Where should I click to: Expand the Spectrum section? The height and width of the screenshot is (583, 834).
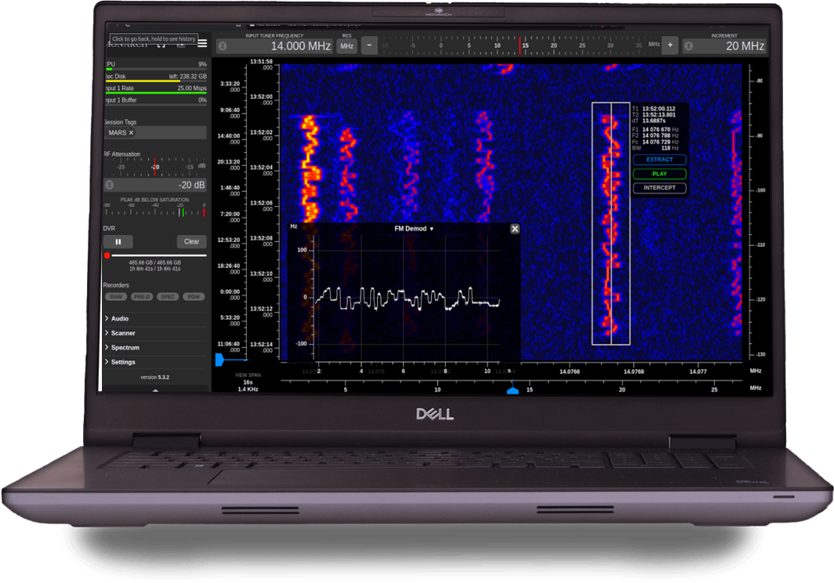(125, 348)
